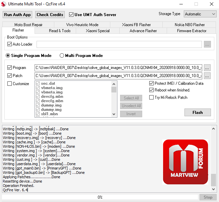This screenshot has width=219, height=202.
Task: Click log line Writing [recovery.img]
Action: coord(39,138)
